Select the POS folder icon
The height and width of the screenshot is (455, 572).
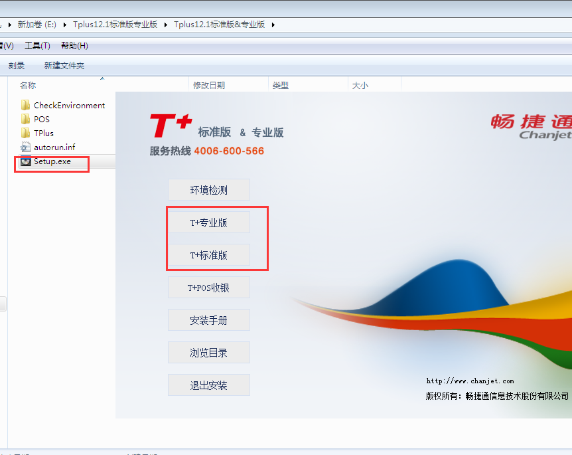tap(26, 120)
